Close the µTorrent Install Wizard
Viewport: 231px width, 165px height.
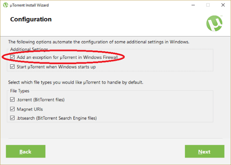(x=223, y=5)
